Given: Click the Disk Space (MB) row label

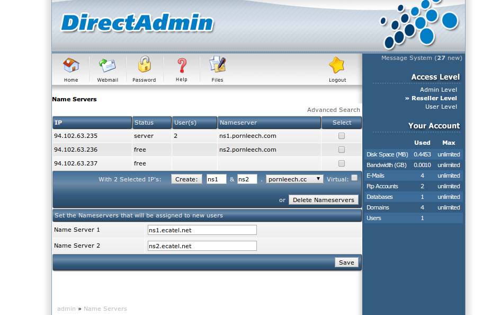Looking at the screenshot, I should [387, 154].
